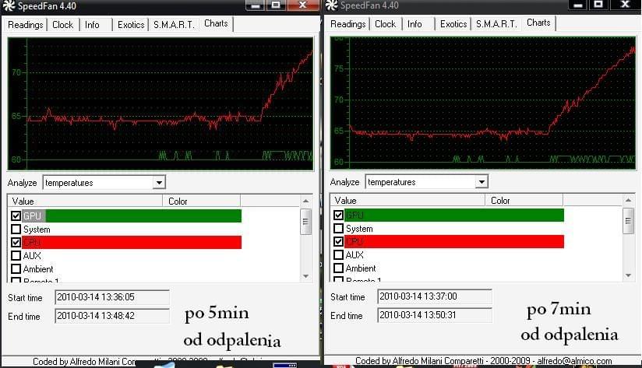Check the Ambient checkbox in left window
The height and width of the screenshot is (368, 642).
point(16,269)
